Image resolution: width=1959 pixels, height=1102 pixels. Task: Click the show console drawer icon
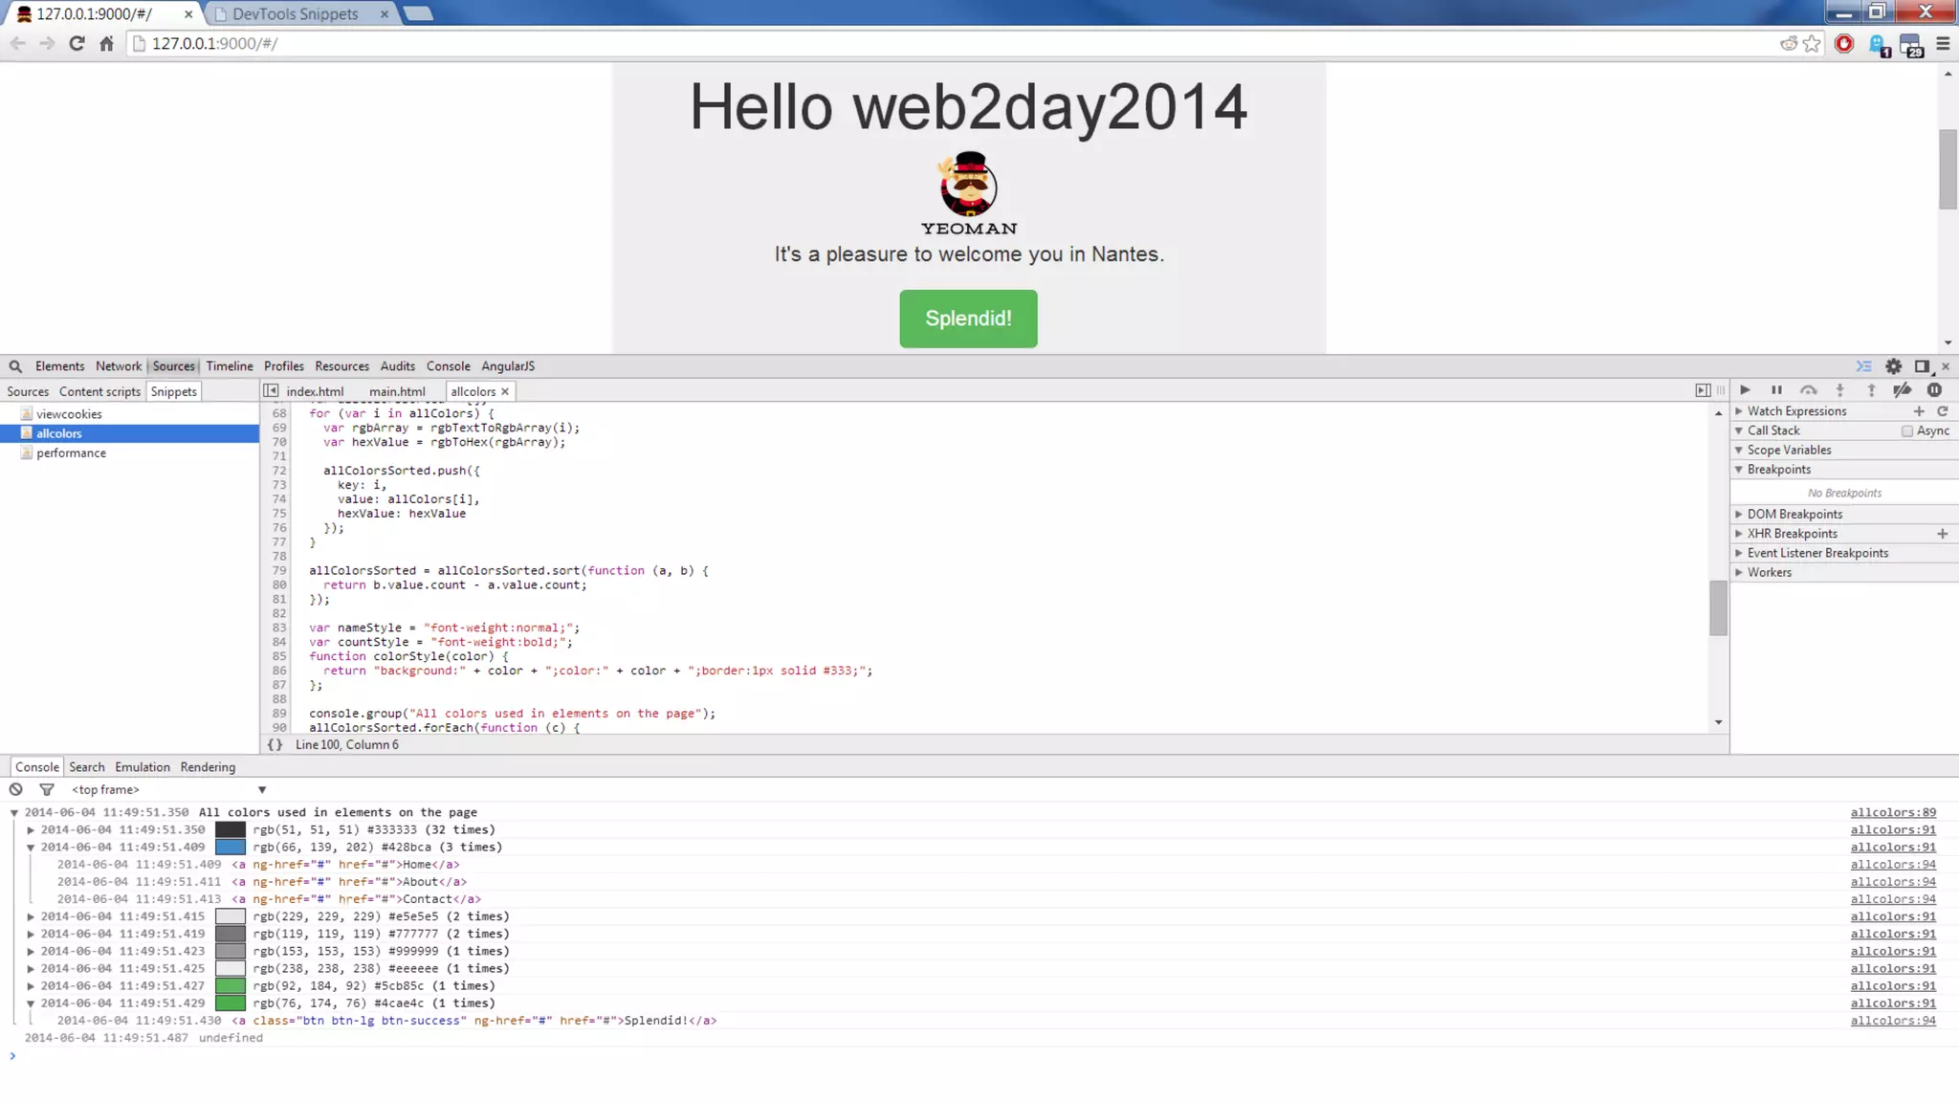coord(1864,366)
